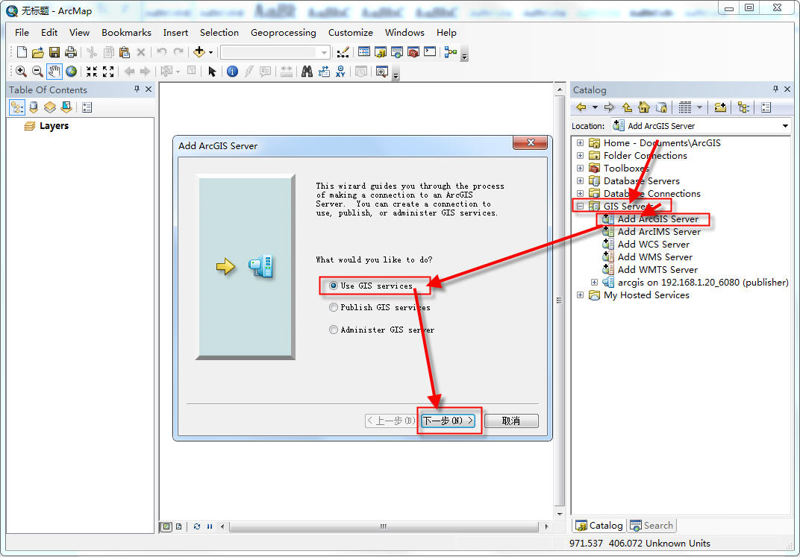Switch to the Search tab
Viewport: 800px width, 557px height.
pos(651,526)
